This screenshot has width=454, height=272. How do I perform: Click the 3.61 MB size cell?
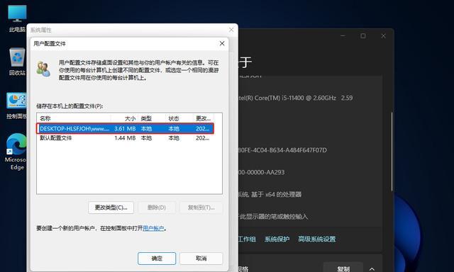tap(125, 129)
